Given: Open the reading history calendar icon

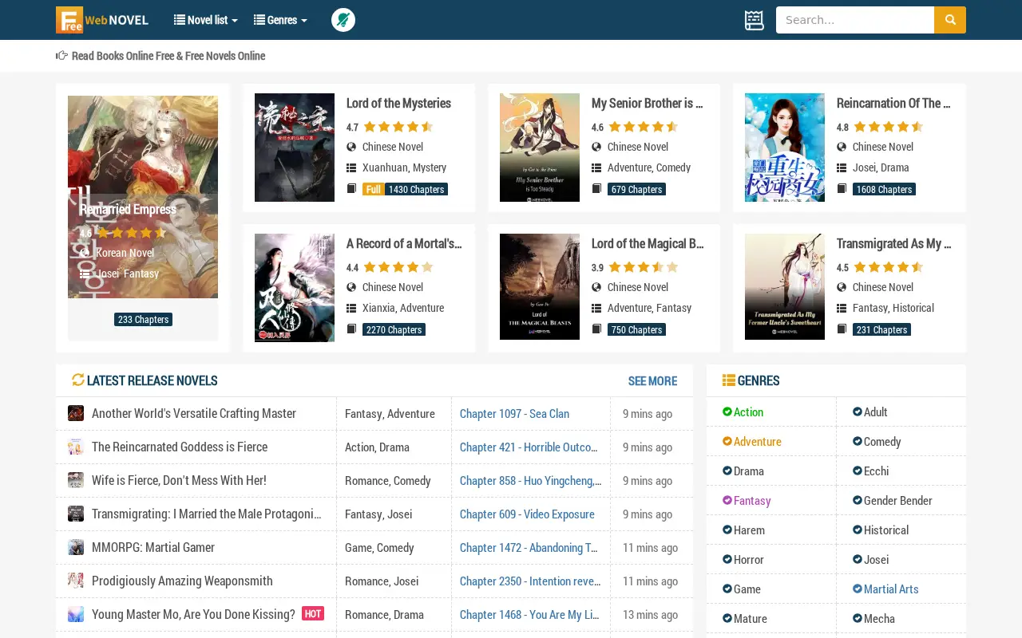Looking at the screenshot, I should [755, 20].
